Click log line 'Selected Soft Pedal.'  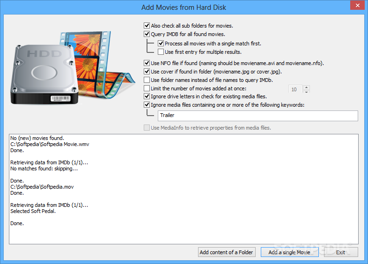(33, 211)
